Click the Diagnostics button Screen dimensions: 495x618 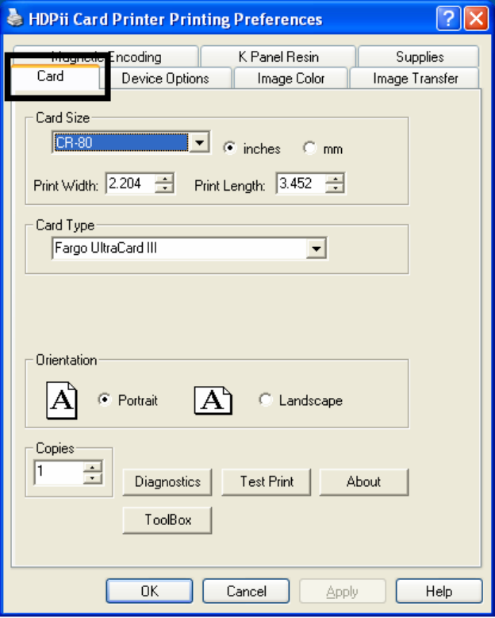[x=167, y=481]
